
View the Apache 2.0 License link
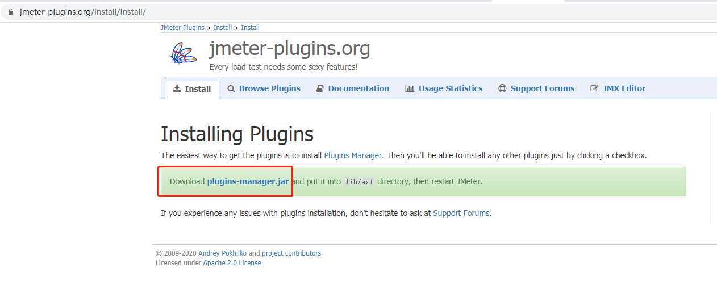click(x=232, y=263)
